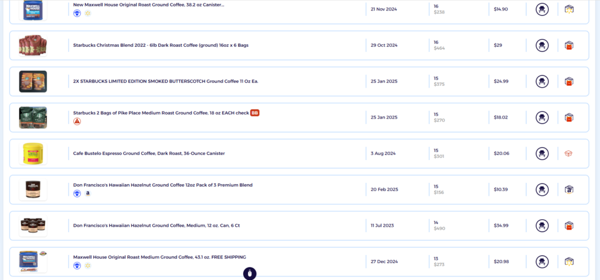This screenshot has height=280, width=600.
Task: Open red box icon in $34.99 row
Action: click(569, 226)
